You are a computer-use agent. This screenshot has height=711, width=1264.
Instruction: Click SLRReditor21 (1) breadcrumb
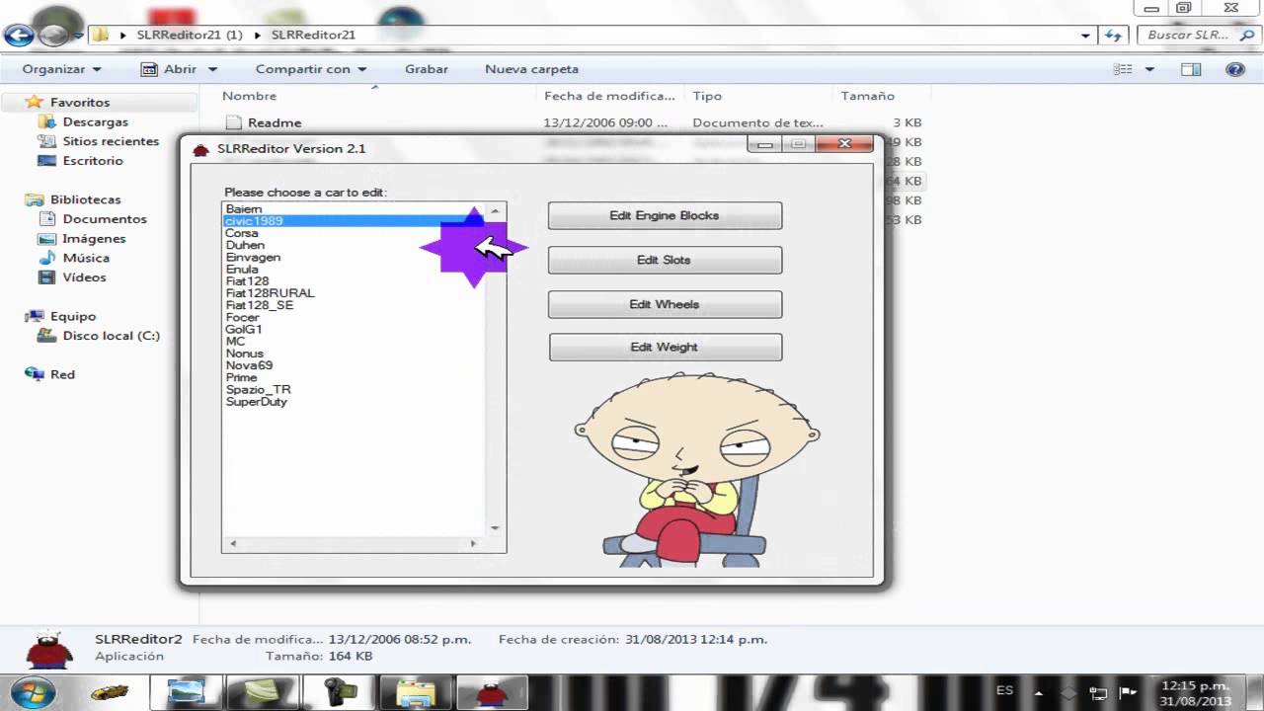[x=190, y=35]
